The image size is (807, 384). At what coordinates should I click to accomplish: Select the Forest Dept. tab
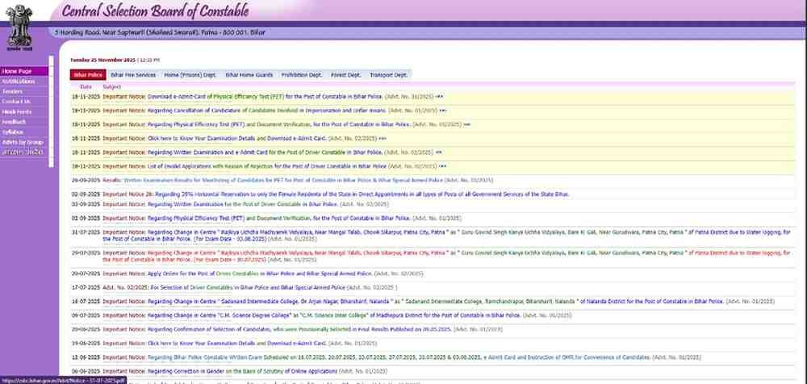[x=345, y=74]
